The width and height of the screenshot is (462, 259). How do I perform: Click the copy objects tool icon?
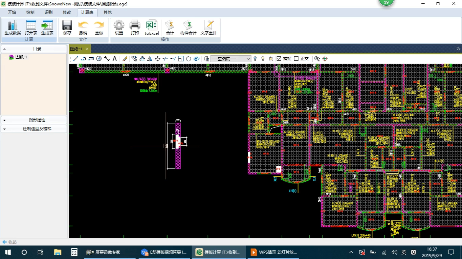pyautogui.click(x=134, y=59)
